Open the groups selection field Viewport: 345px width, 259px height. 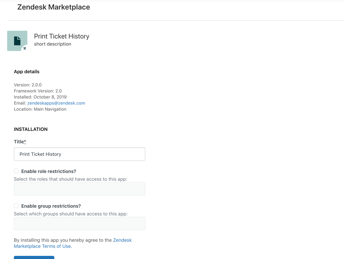pos(80,224)
